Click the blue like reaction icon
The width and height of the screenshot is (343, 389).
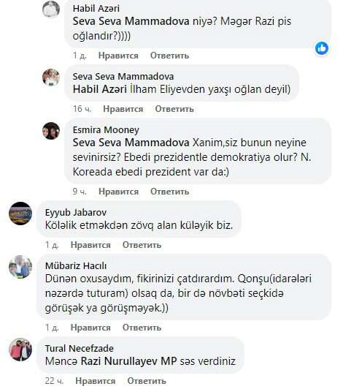click(x=322, y=48)
